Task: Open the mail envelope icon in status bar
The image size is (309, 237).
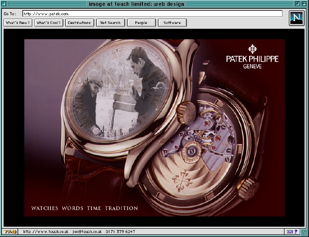Action: point(290,232)
